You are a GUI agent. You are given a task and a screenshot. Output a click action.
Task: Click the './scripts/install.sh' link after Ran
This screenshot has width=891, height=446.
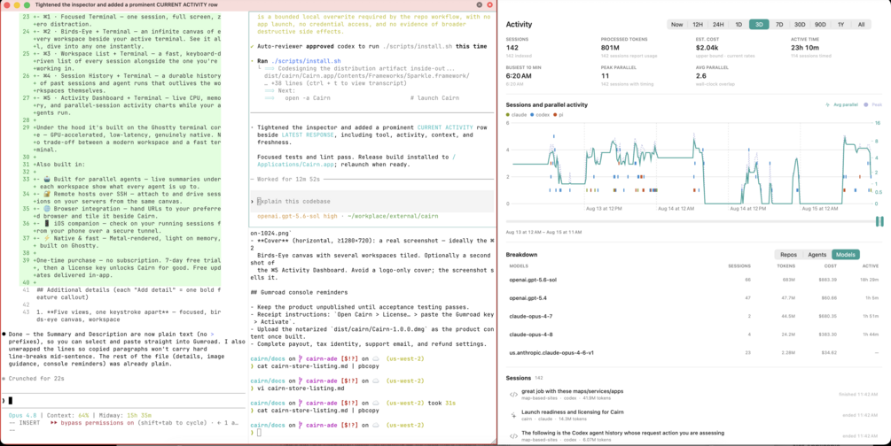(306, 61)
